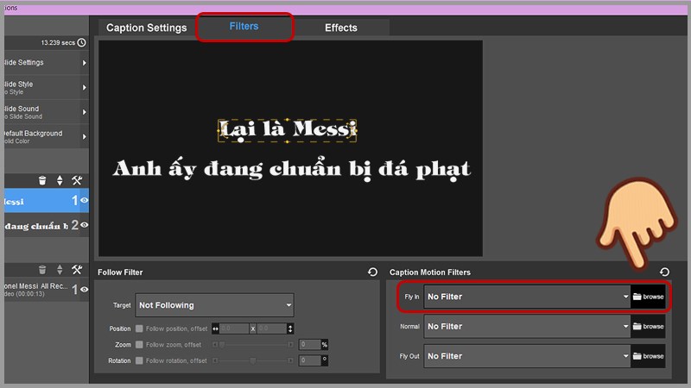This screenshot has width=691, height=388.
Task: Select caption 2 'đang chuẩn b' in list
Action: (47, 226)
